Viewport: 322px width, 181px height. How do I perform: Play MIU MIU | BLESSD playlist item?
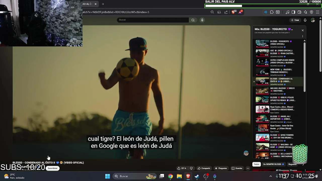[x=278, y=90]
